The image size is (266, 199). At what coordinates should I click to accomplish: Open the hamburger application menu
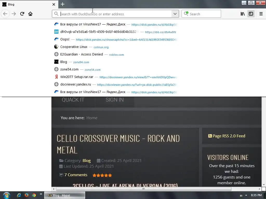(x=261, y=14)
